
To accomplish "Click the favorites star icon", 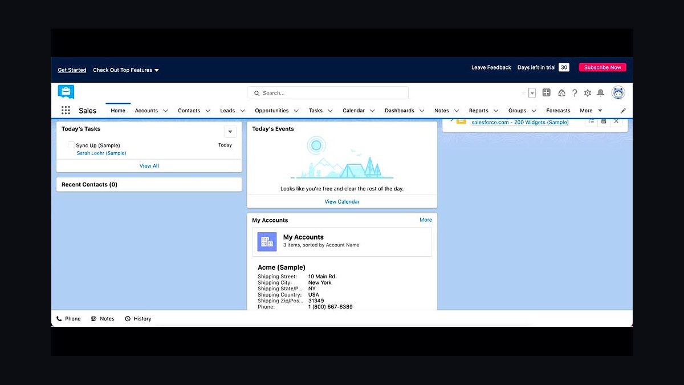I will click(524, 93).
